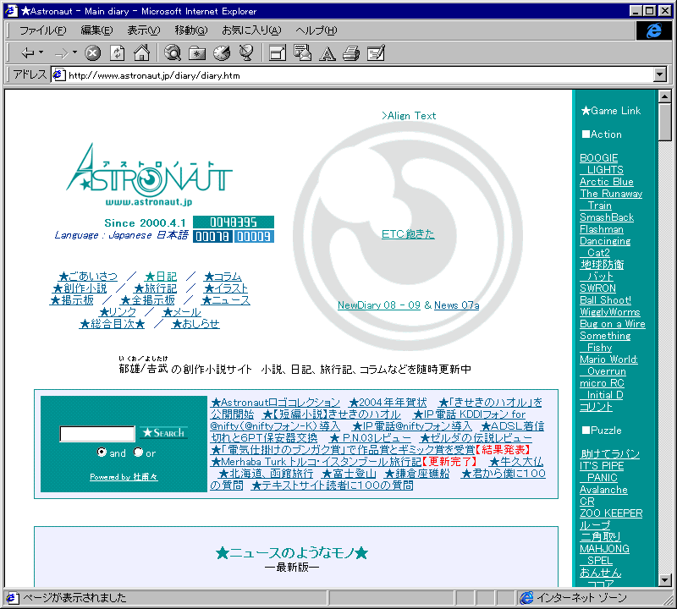Screen dimensions: 677x609
Task: Select the 'or' search radio button
Action: coord(138,452)
